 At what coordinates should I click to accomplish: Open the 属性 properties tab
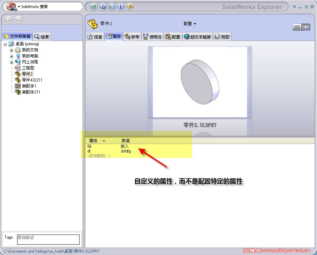coord(114,36)
